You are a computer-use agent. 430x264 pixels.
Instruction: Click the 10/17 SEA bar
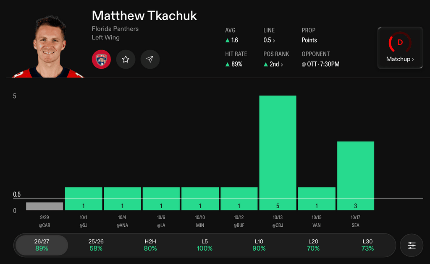(355, 176)
